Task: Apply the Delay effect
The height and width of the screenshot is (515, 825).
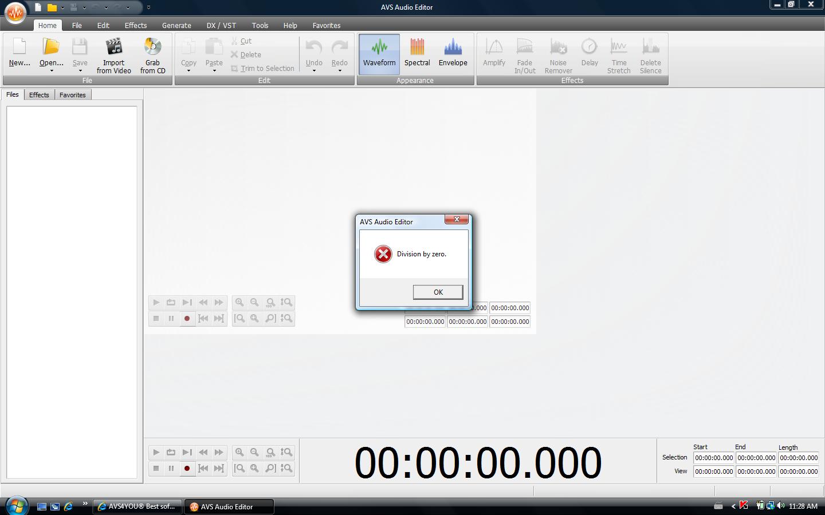Action: [x=589, y=54]
